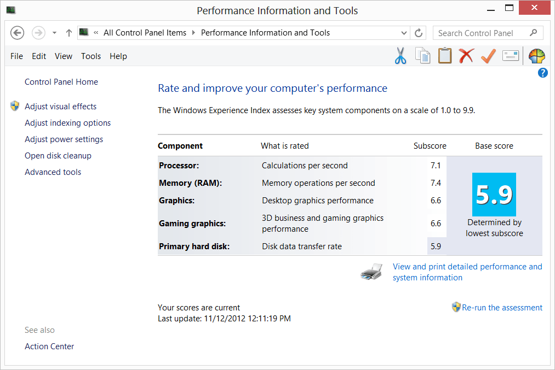The image size is (555, 370).
Task: Open Adjust indexing options
Action: pyautogui.click(x=67, y=123)
